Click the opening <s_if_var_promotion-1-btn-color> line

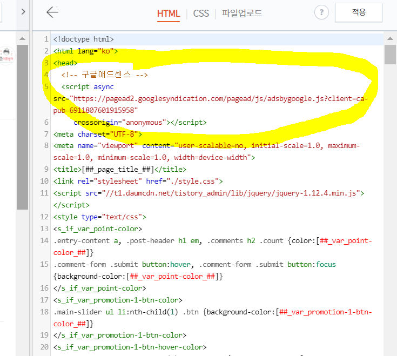tap(118, 300)
